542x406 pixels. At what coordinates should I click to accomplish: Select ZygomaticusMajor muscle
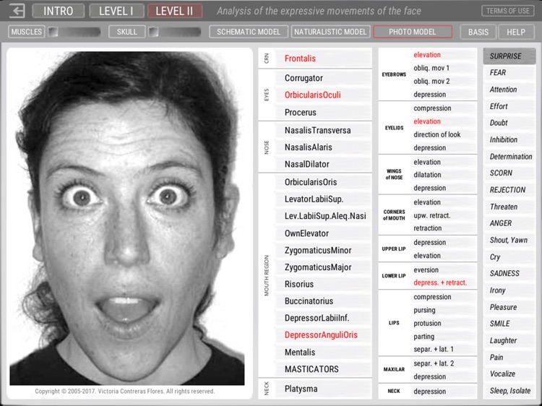323,267
